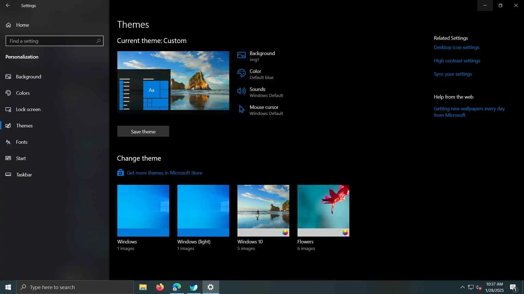
Task: Open the Colors personalization page
Action: pyautogui.click(x=23, y=93)
